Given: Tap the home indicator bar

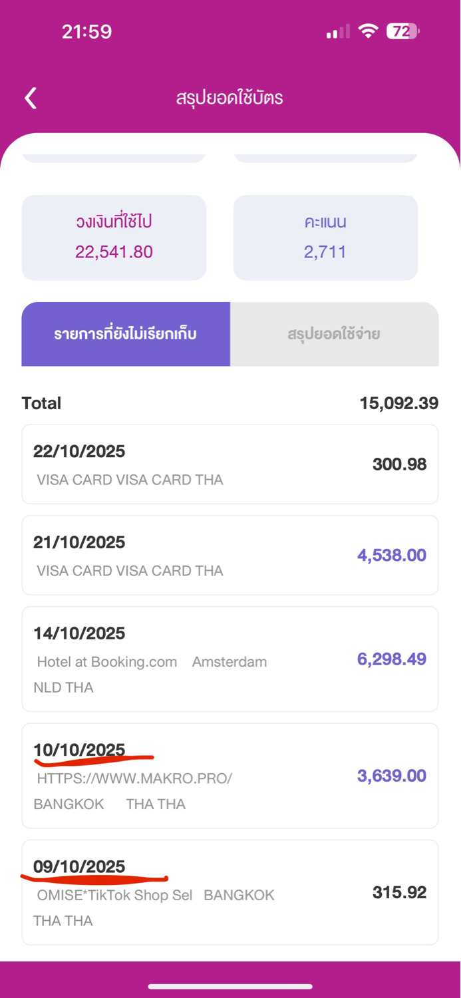Looking at the screenshot, I should [230, 986].
